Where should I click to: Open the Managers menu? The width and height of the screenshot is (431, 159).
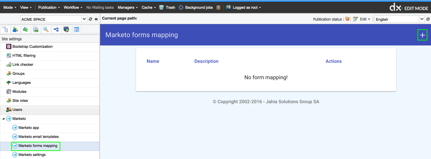tap(127, 7)
